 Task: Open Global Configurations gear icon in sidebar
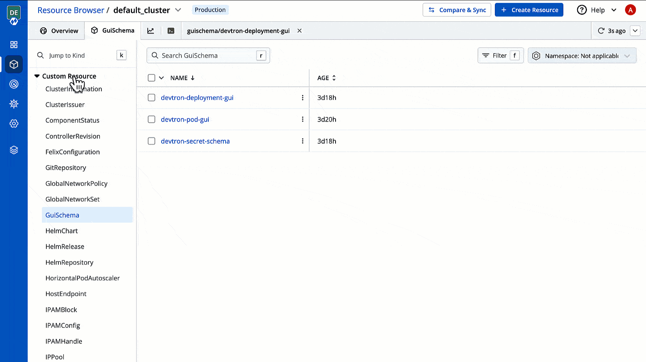click(14, 123)
